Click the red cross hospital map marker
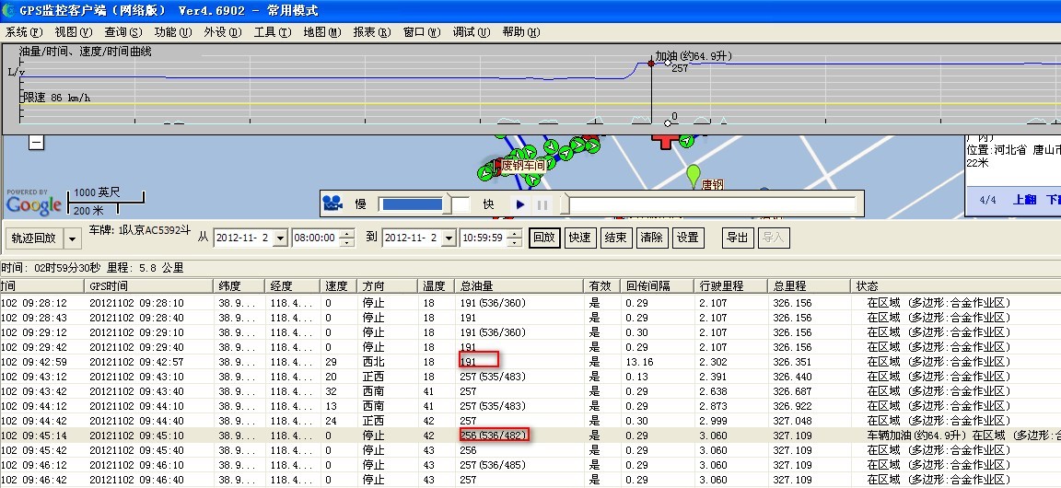 coord(664,139)
